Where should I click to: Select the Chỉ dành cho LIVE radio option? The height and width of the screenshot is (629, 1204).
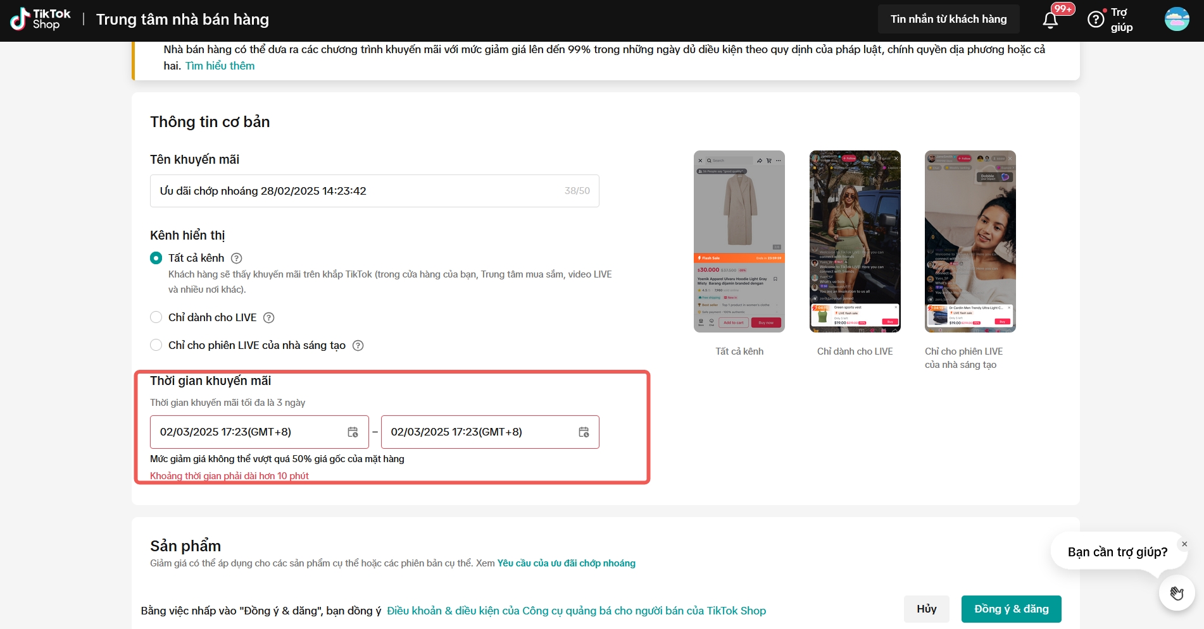click(156, 317)
